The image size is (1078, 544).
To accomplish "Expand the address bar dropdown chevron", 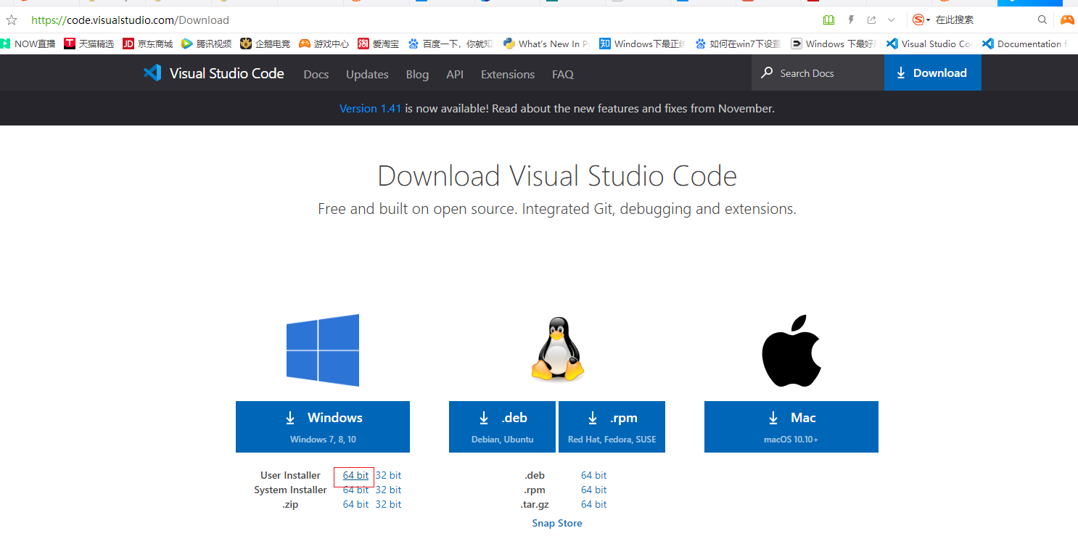I will tap(892, 20).
